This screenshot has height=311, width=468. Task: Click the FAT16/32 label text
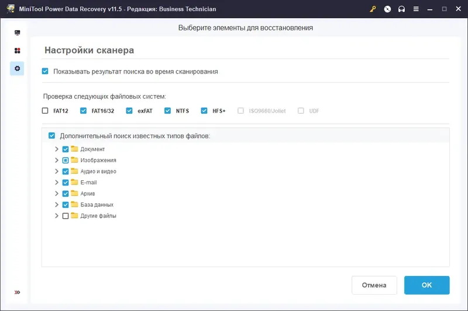pyautogui.click(x=103, y=111)
